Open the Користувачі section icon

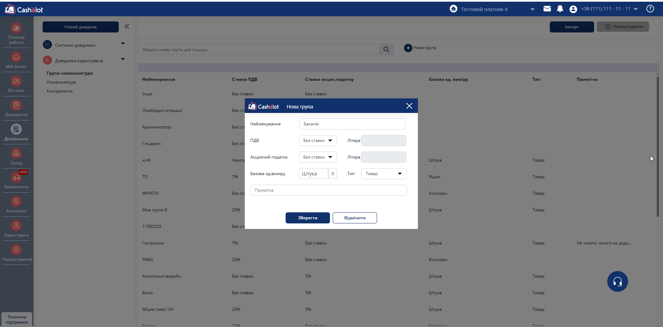pos(16,226)
